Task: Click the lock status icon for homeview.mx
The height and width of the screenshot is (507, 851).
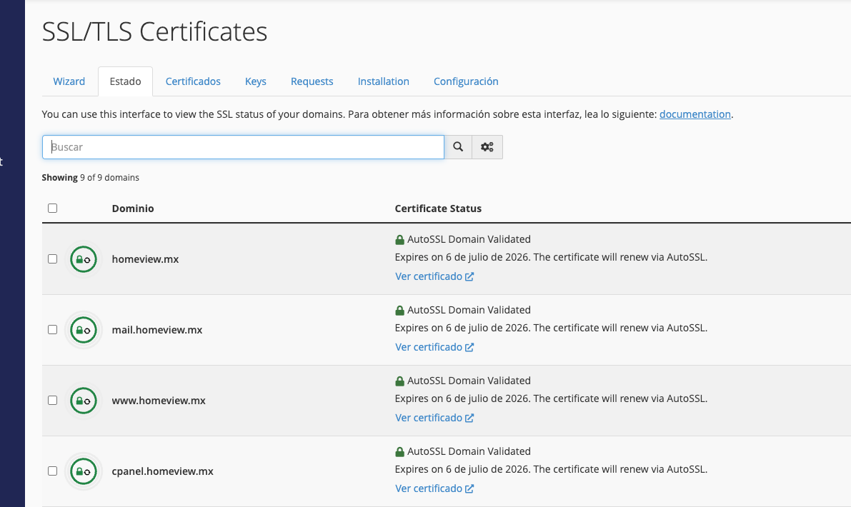Action: [x=83, y=259]
